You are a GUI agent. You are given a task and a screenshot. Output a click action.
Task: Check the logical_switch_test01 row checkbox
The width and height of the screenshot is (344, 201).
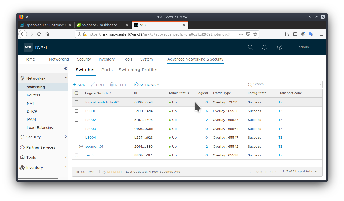[76, 102]
